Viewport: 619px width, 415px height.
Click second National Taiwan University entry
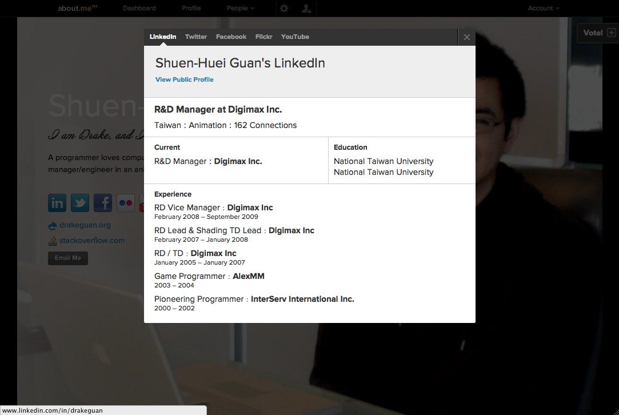(384, 172)
